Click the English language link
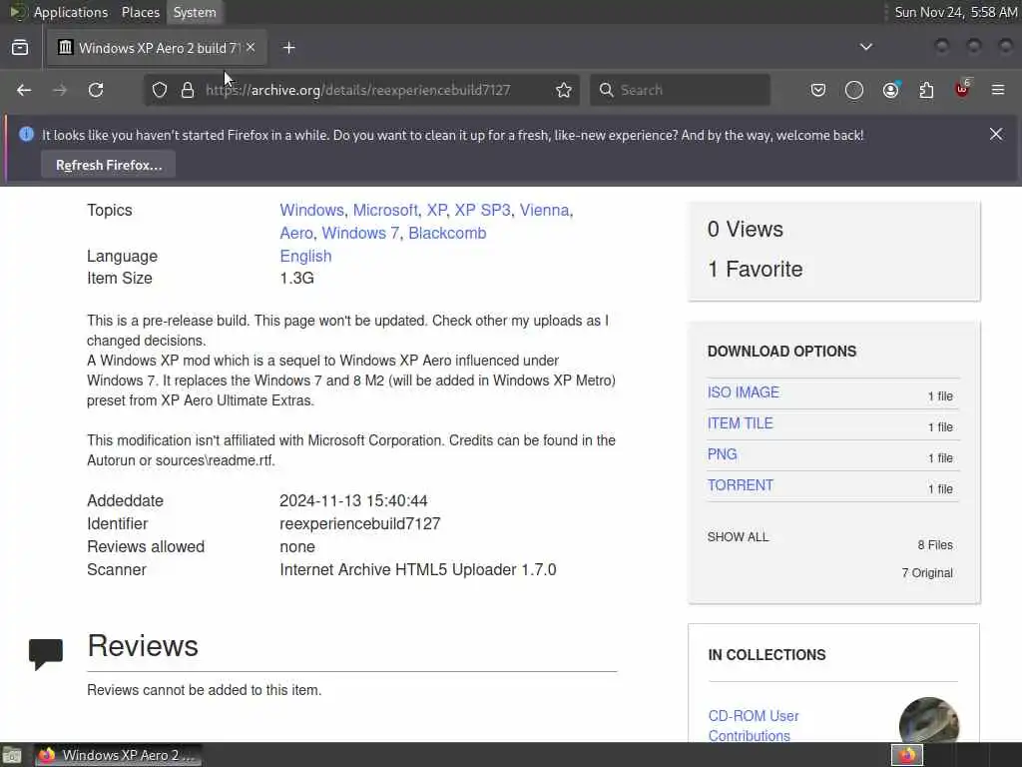This screenshot has width=1022, height=767. [305, 256]
